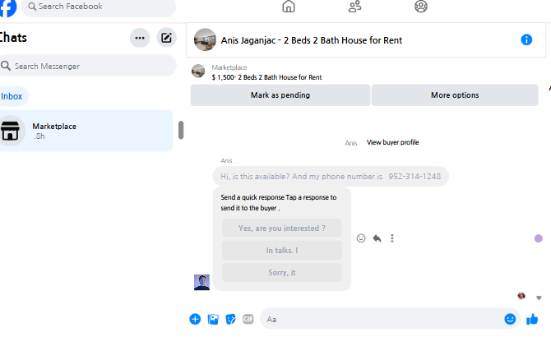Click the seen-by avatar below the messages

coord(521,296)
